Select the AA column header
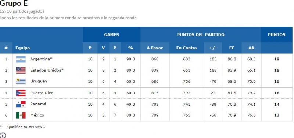 coord(251,48)
